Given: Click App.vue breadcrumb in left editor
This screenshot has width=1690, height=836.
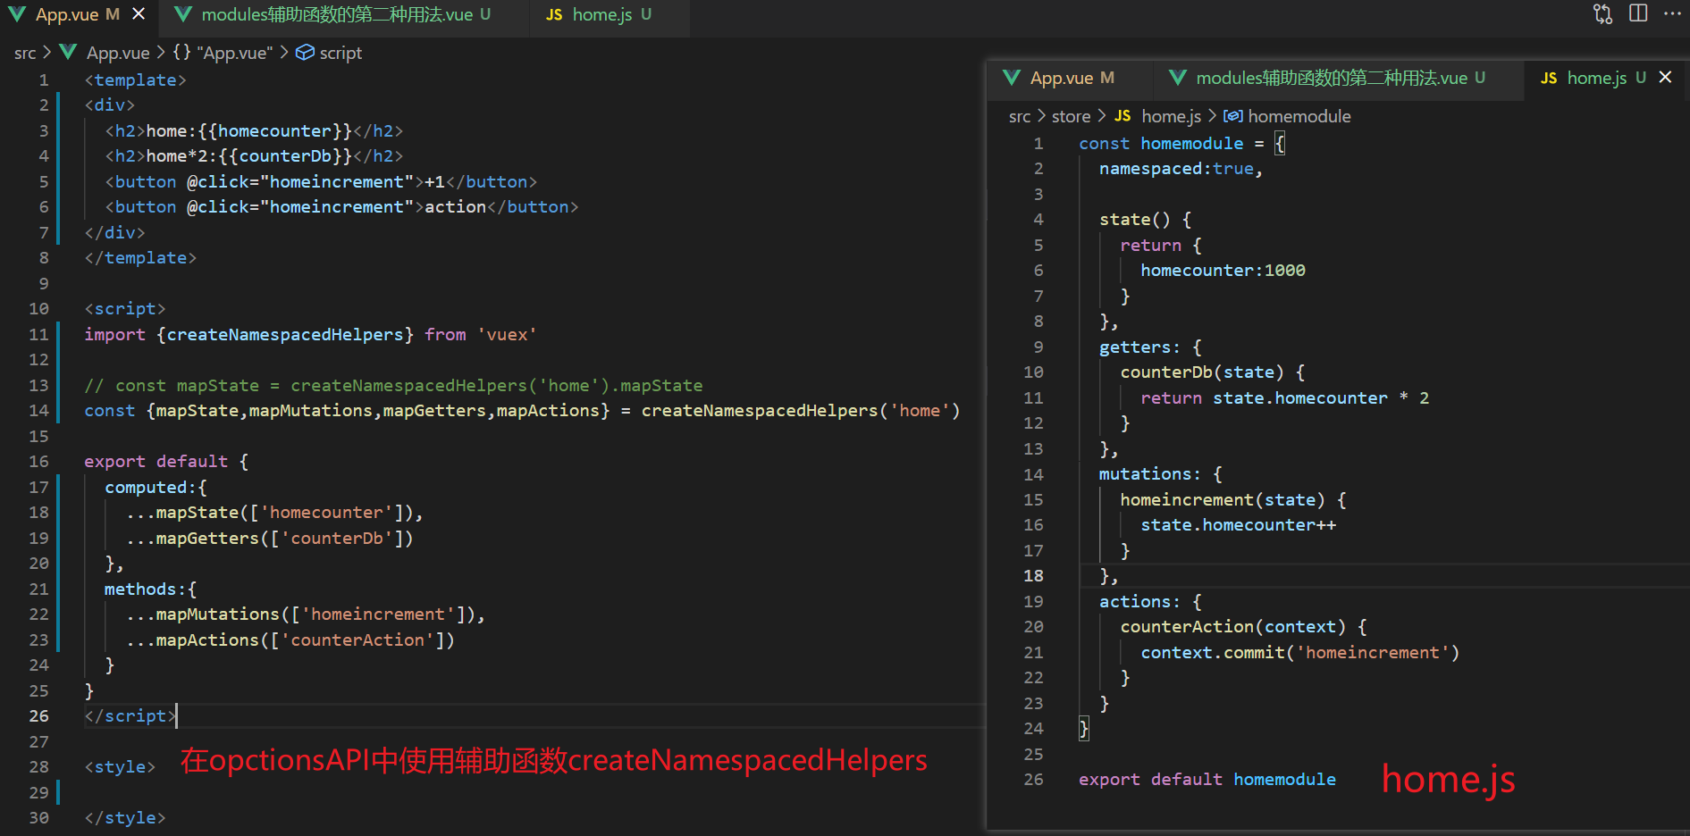Looking at the screenshot, I should coord(118,53).
